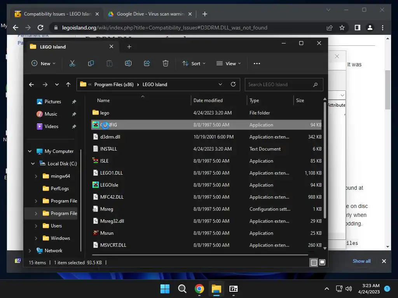Open Chrome's side panel icon
The width and height of the screenshot is (398, 298).
click(358, 28)
